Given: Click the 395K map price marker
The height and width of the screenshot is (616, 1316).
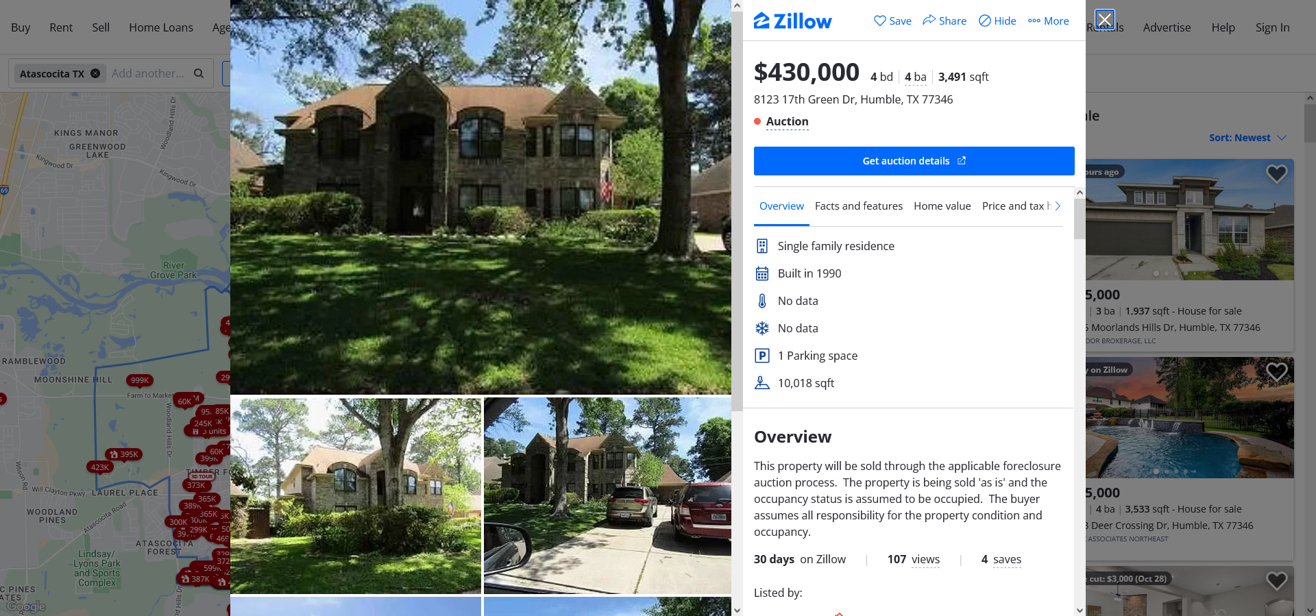Looking at the screenshot, I should [124, 454].
